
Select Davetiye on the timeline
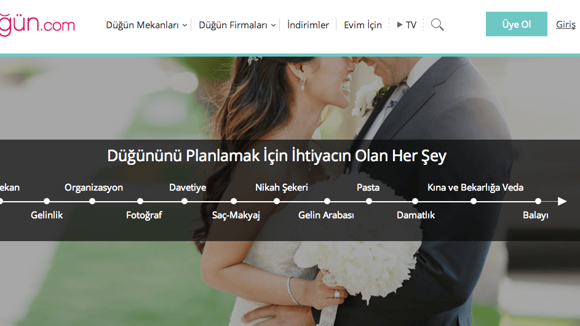click(x=188, y=188)
